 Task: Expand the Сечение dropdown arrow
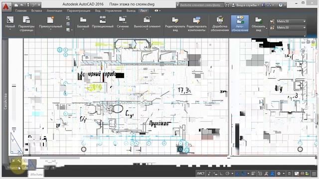pyautogui.click(x=123, y=30)
